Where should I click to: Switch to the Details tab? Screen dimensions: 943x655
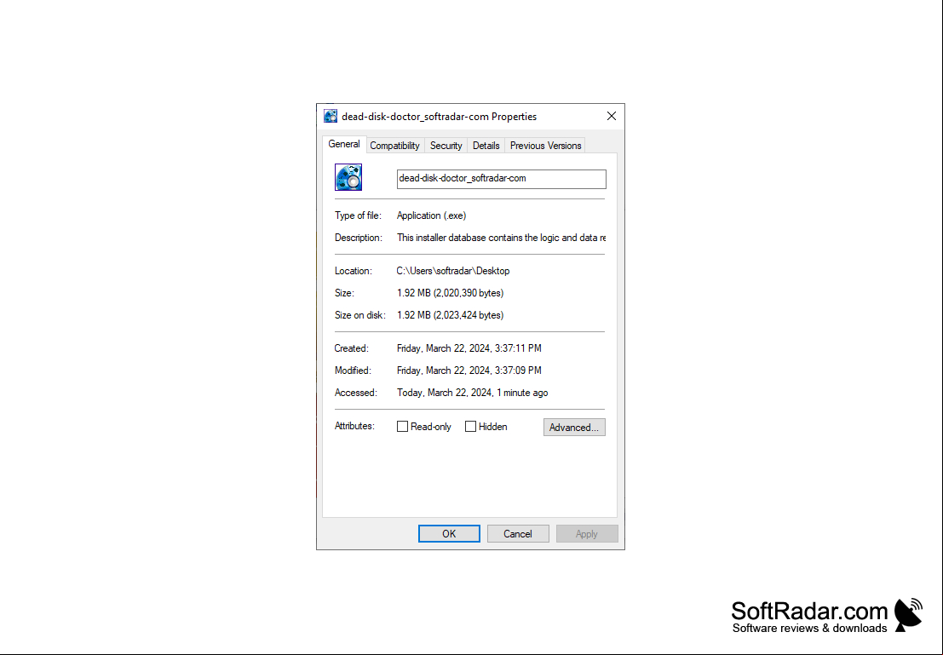486,146
